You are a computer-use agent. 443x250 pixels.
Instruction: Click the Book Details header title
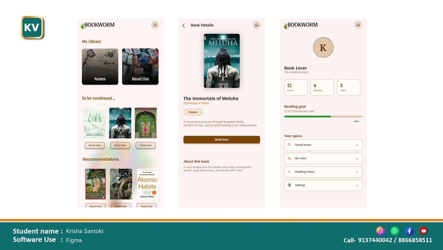pos(202,25)
